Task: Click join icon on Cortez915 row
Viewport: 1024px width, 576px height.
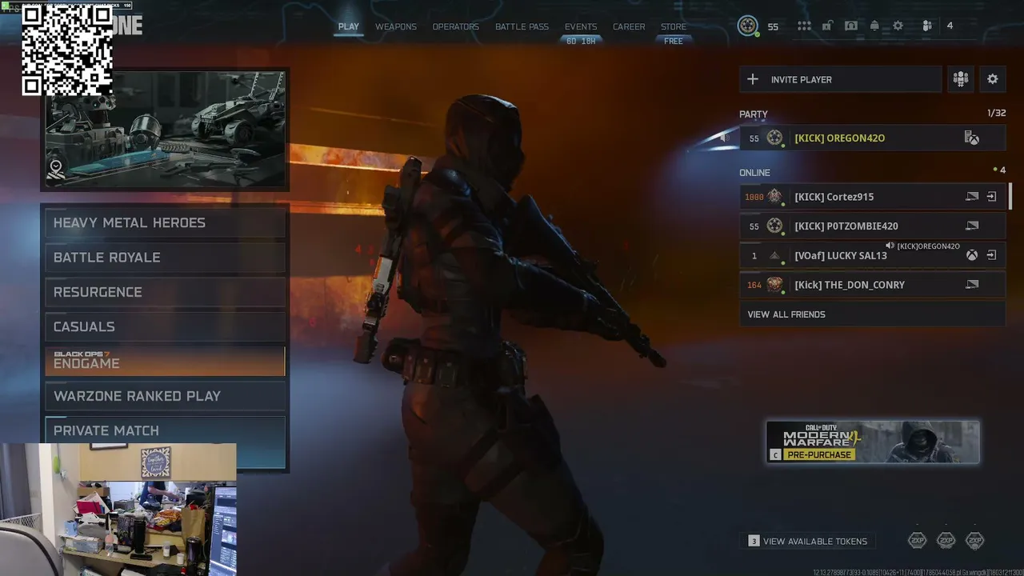Action: (991, 197)
